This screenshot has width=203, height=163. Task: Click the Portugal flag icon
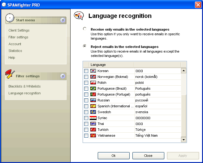[93, 94]
